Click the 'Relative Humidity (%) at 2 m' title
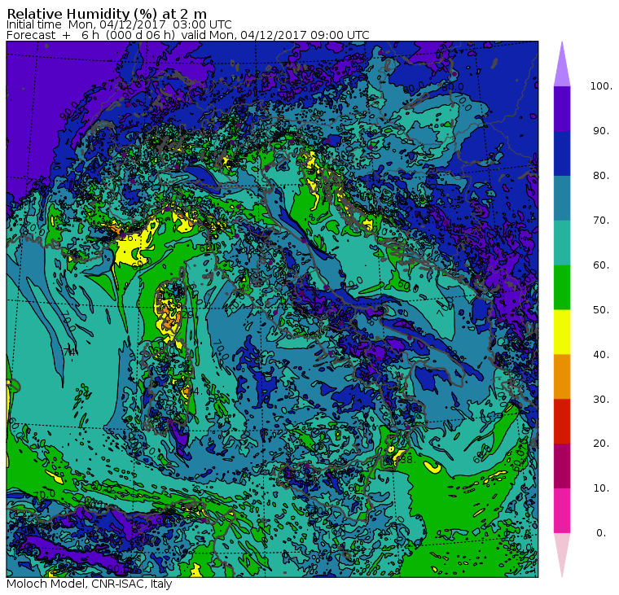 pos(107,13)
